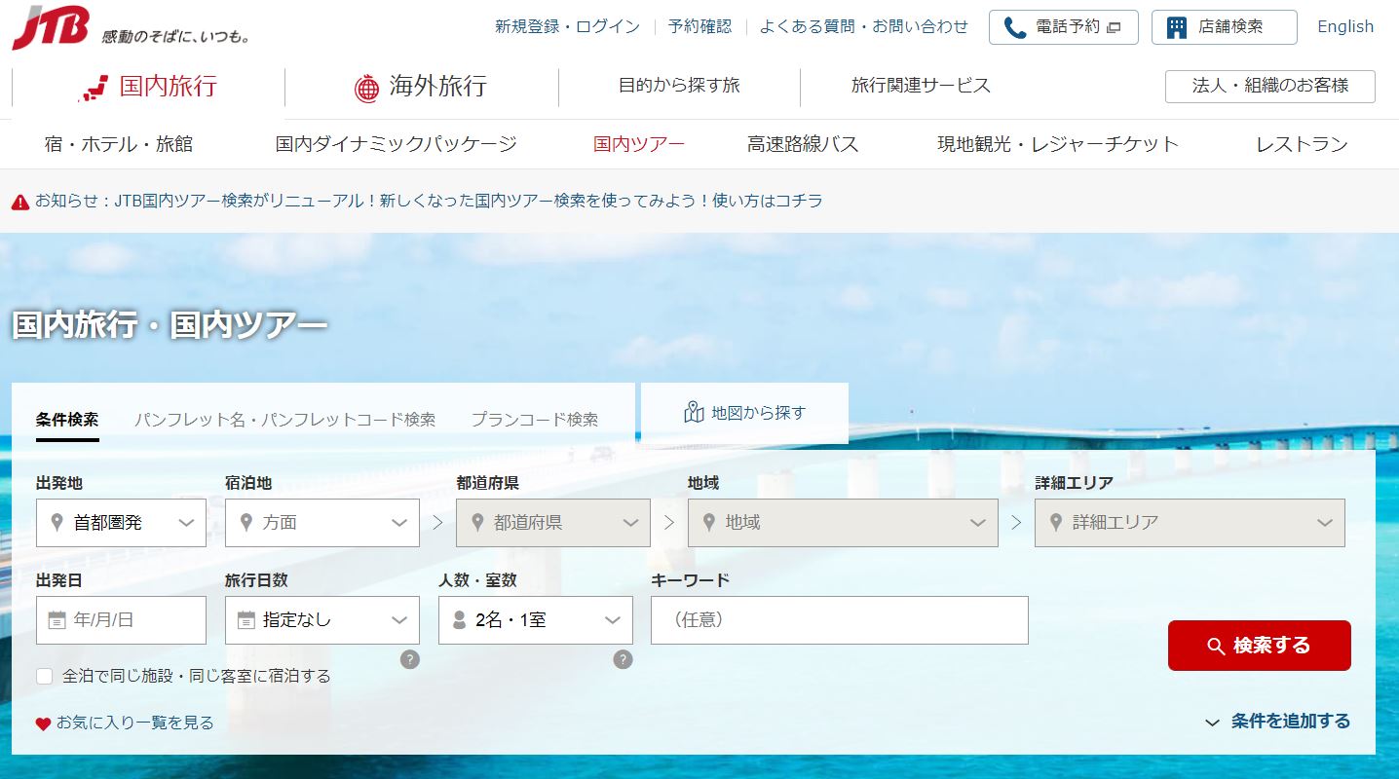1399x779 pixels.
Task: Click the JTB logo
Action: coord(44,26)
